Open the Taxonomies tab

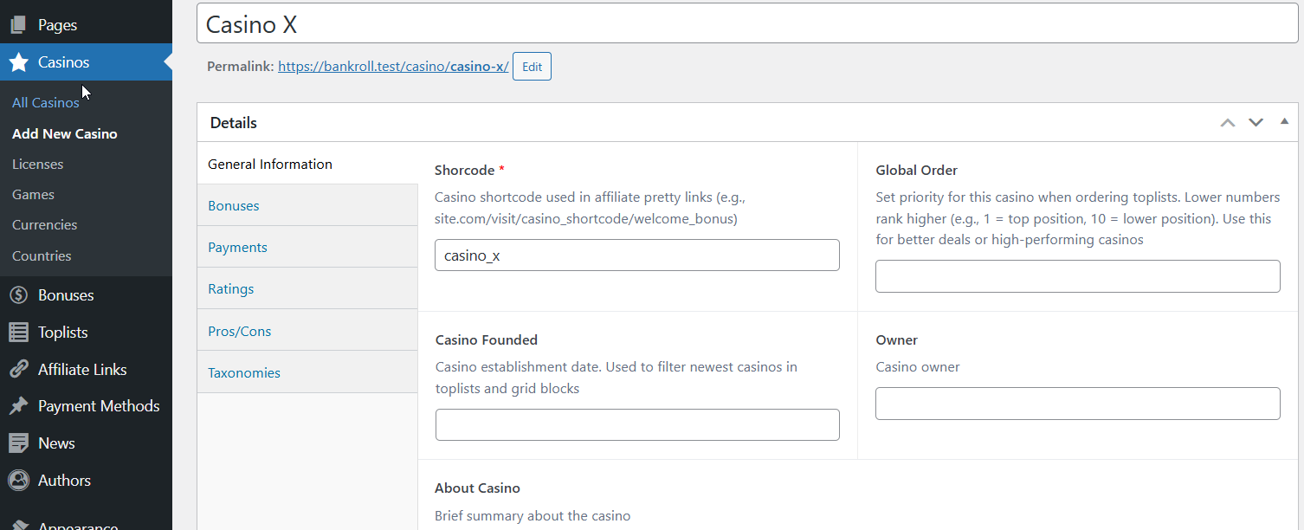tap(243, 372)
